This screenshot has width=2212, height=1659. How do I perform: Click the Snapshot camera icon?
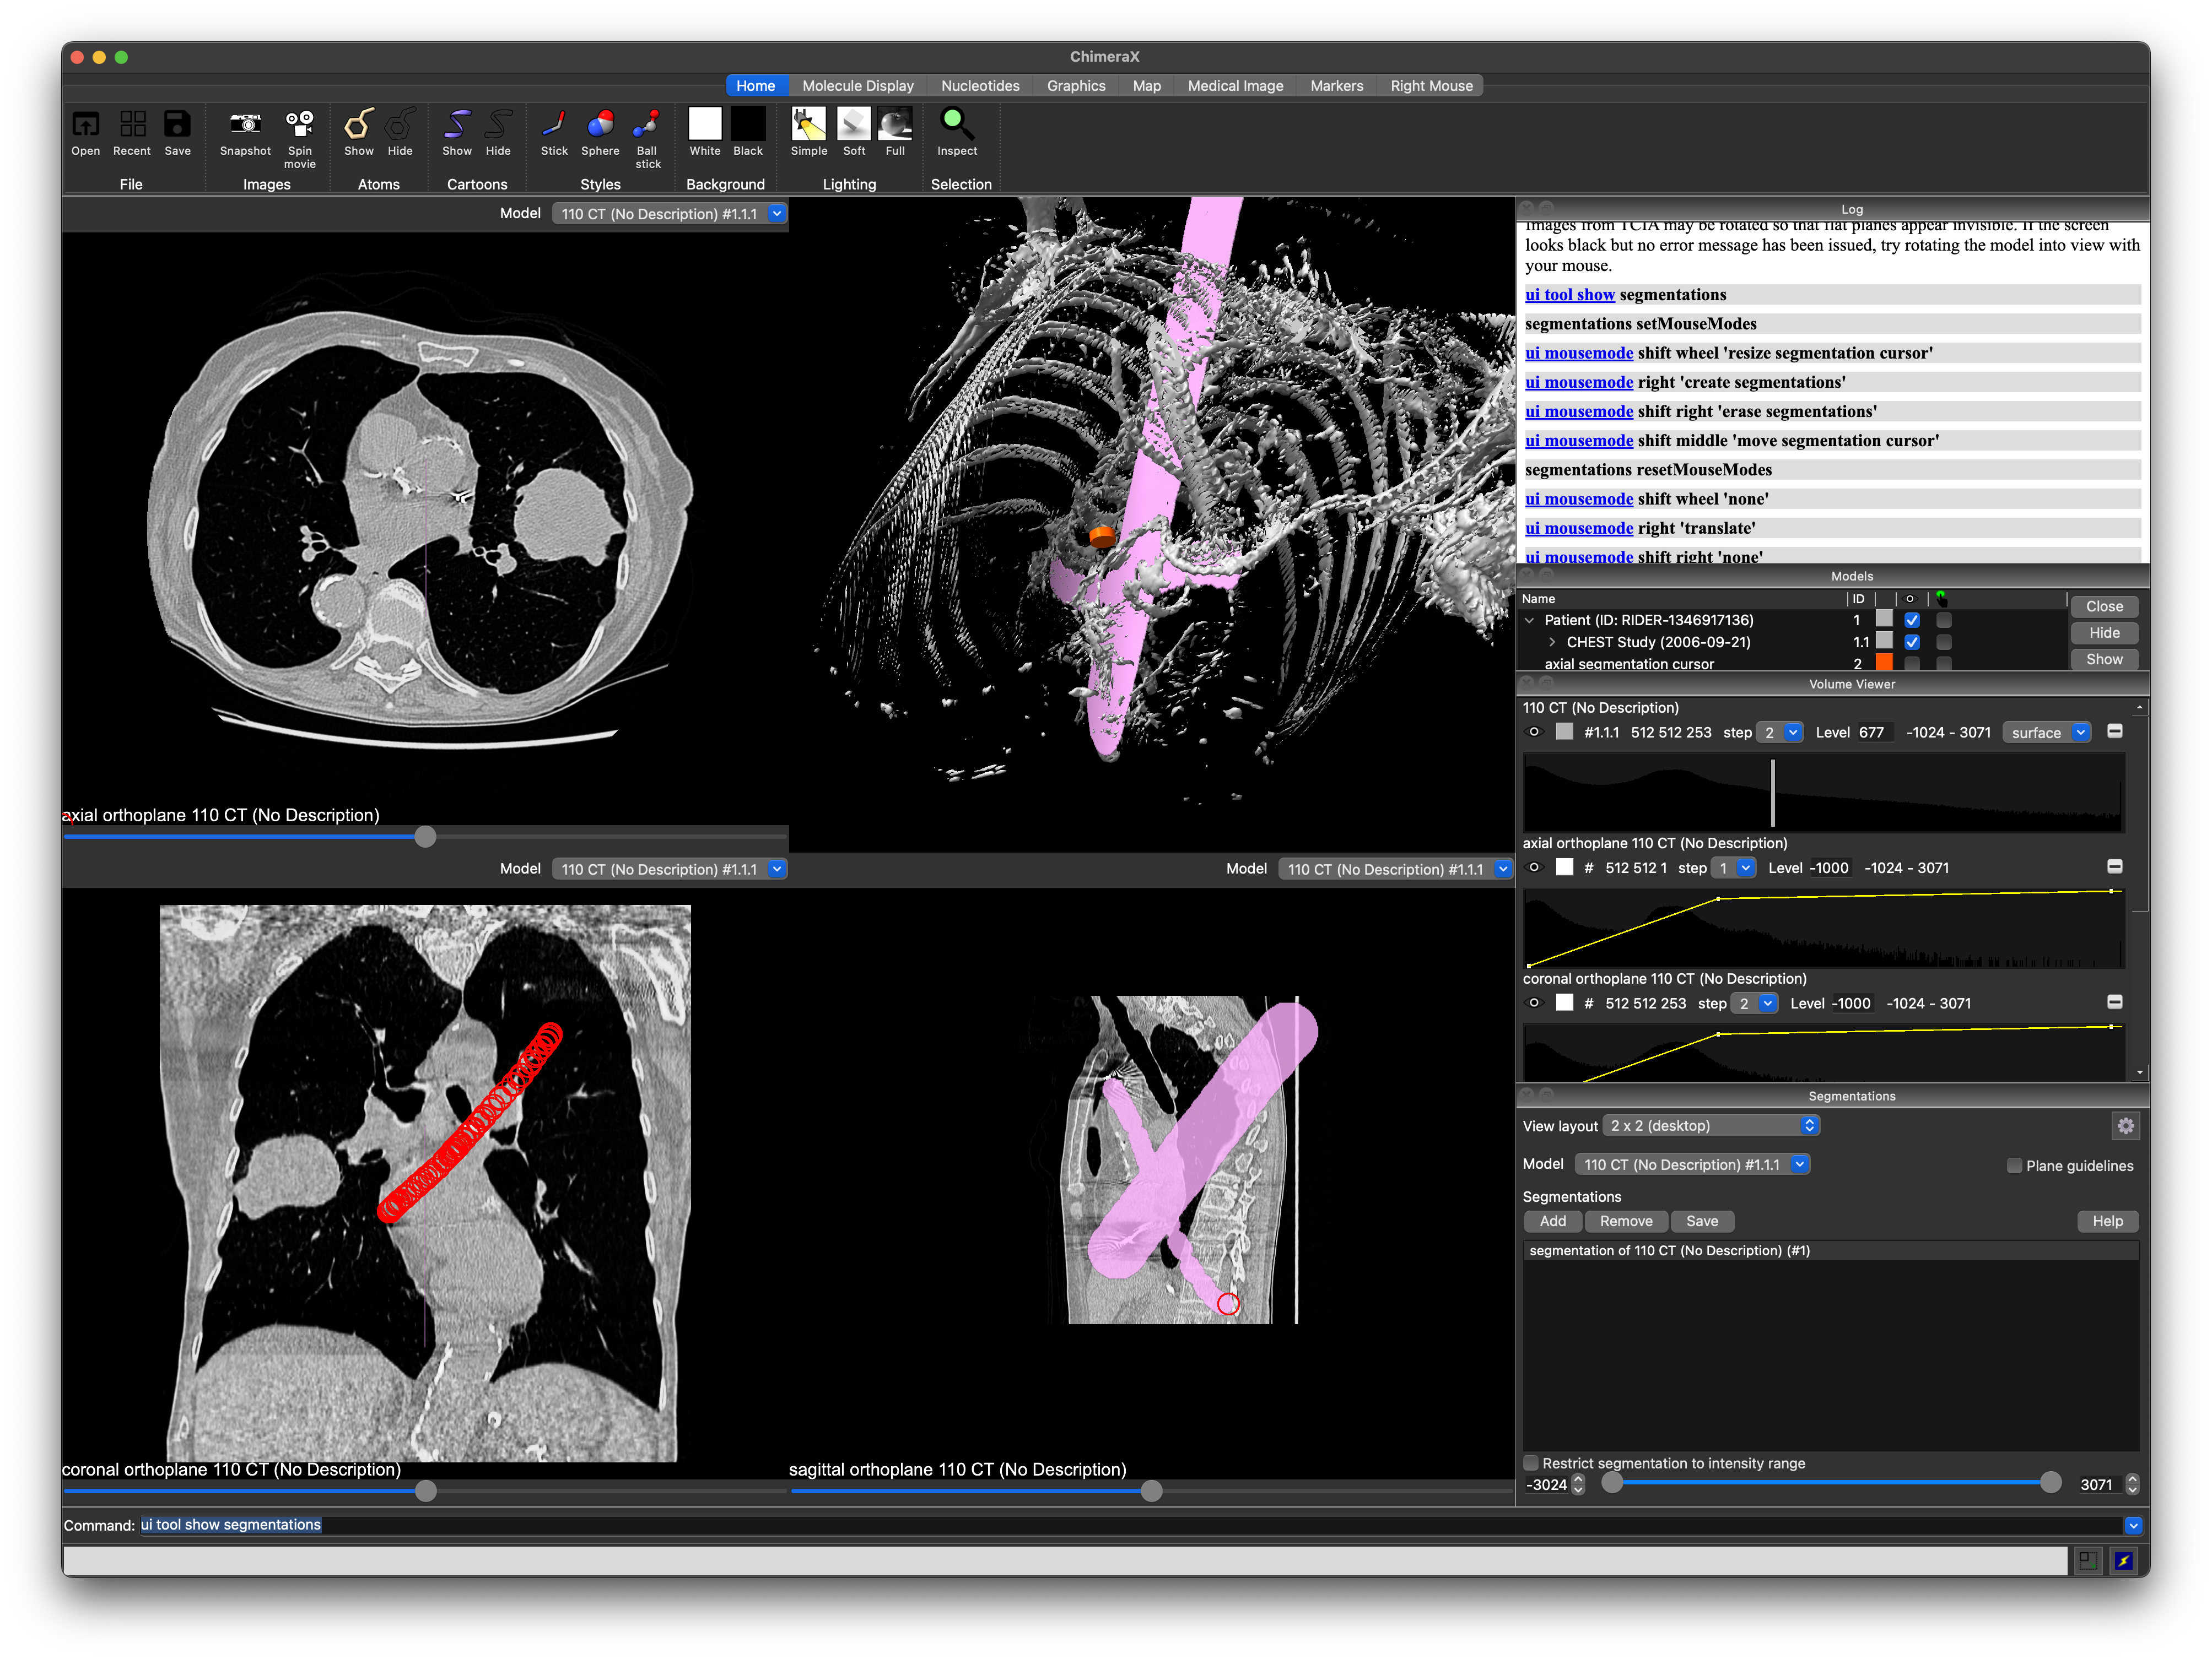[245, 125]
